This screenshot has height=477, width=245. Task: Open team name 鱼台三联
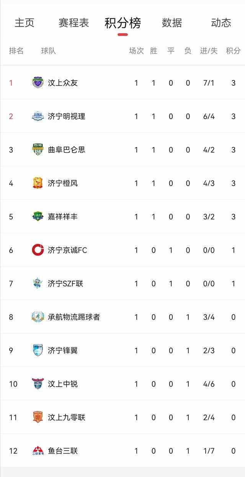pyautogui.click(x=63, y=451)
